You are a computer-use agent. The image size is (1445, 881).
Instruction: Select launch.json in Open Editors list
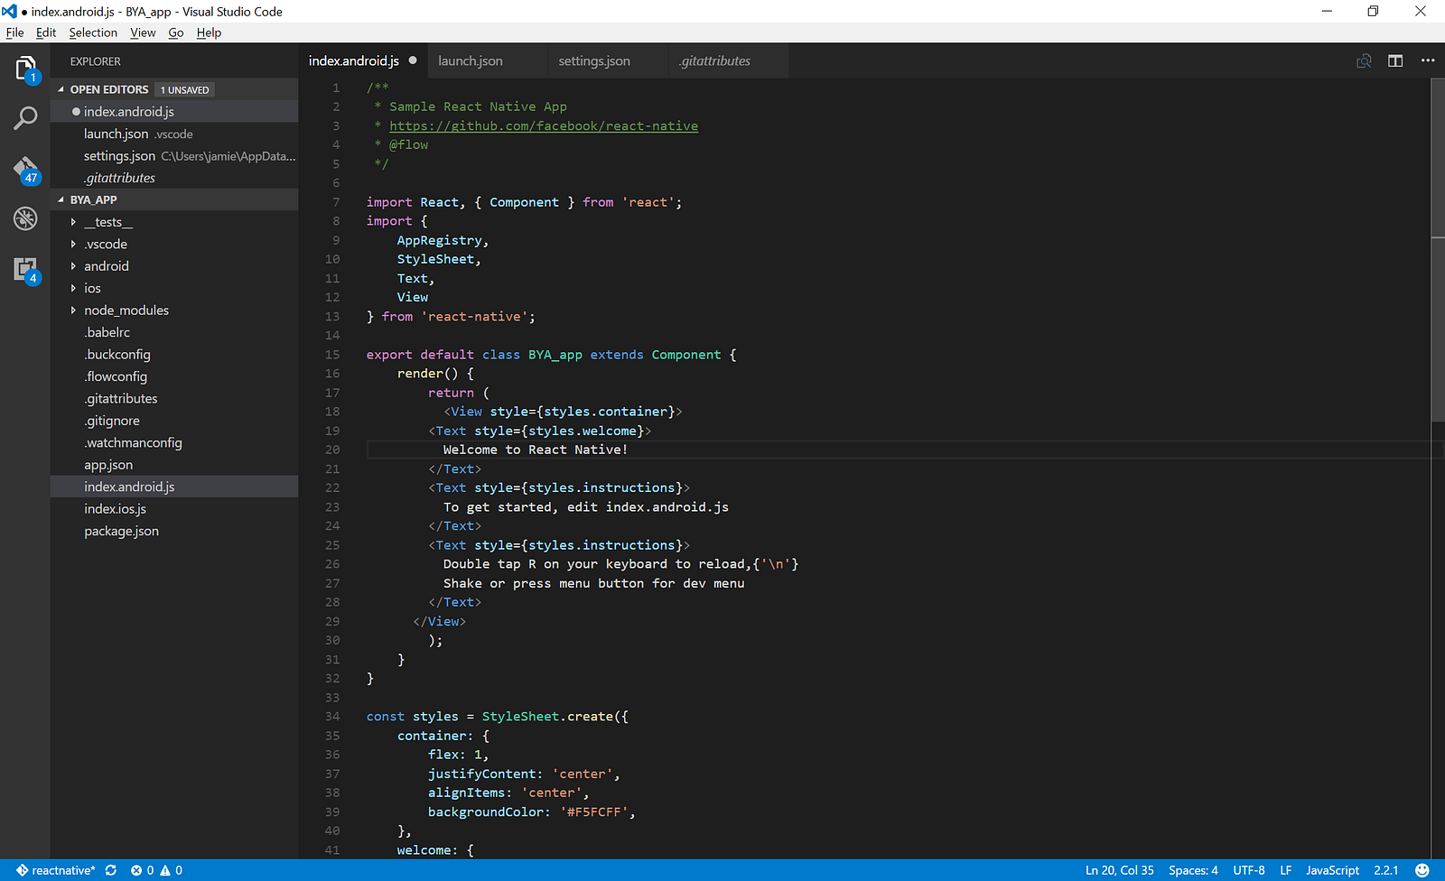(x=174, y=134)
